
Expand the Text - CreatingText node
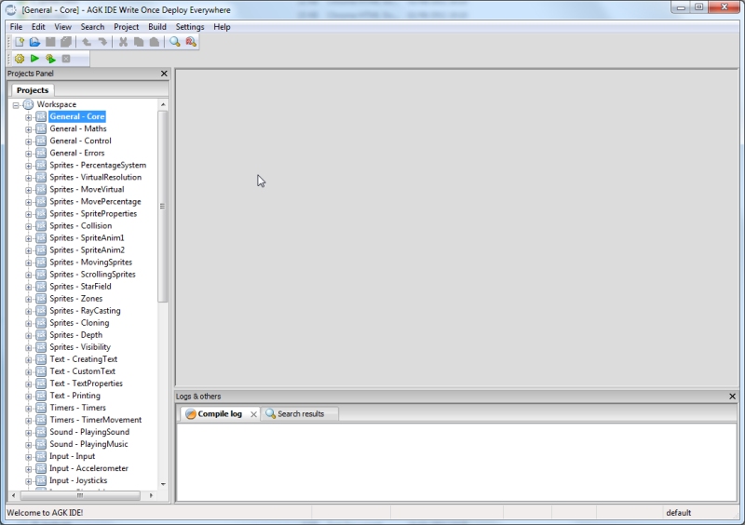pyautogui.click(x=29, y=359)
